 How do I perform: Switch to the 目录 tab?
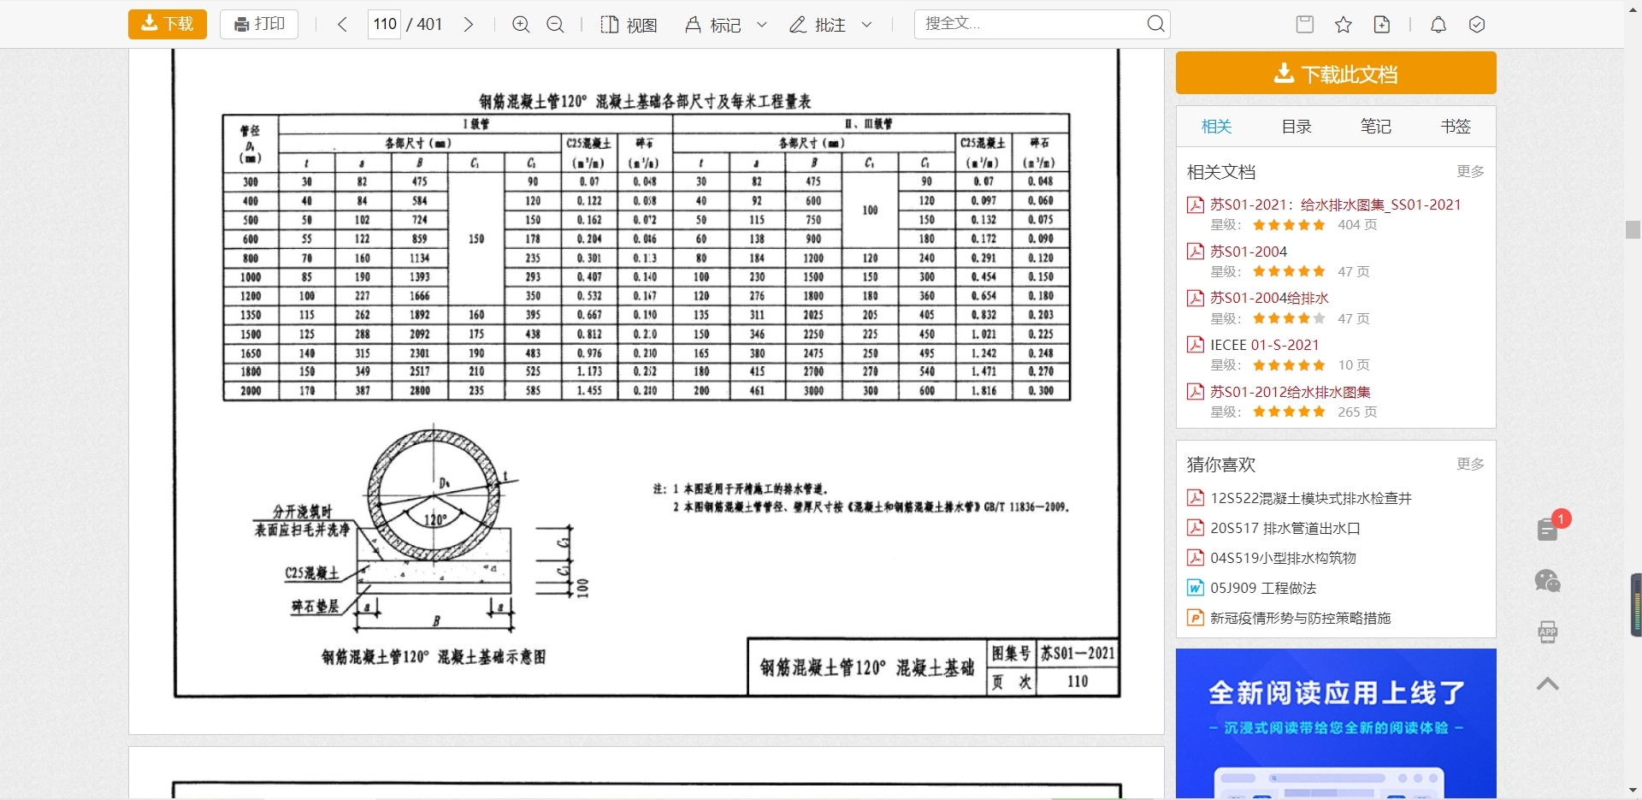1296,127
